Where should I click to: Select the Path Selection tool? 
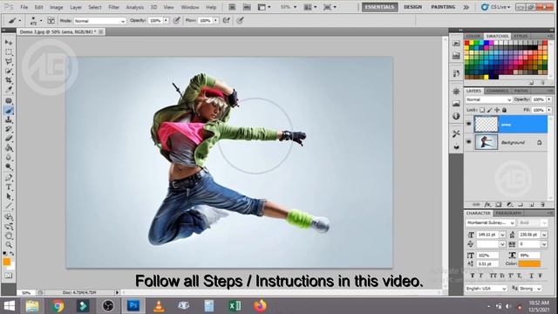(9, 196)
